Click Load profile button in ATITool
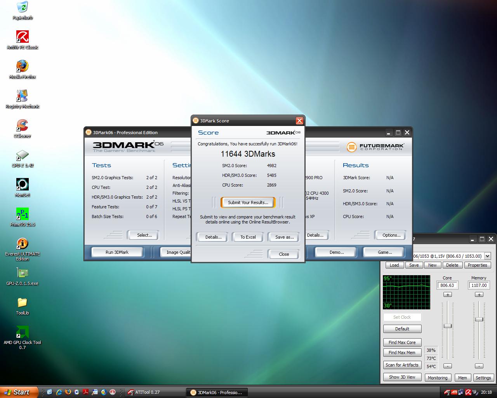This screenshot has height=398, width=497. click(x=394, y=265)
